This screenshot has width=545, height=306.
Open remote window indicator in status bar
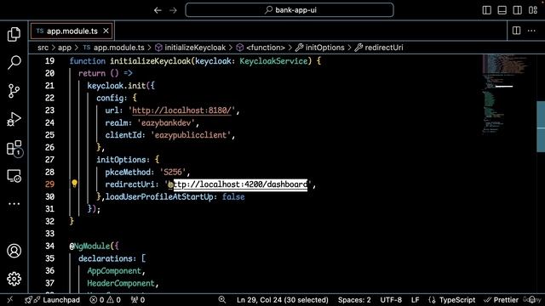(x=10, y=300)
